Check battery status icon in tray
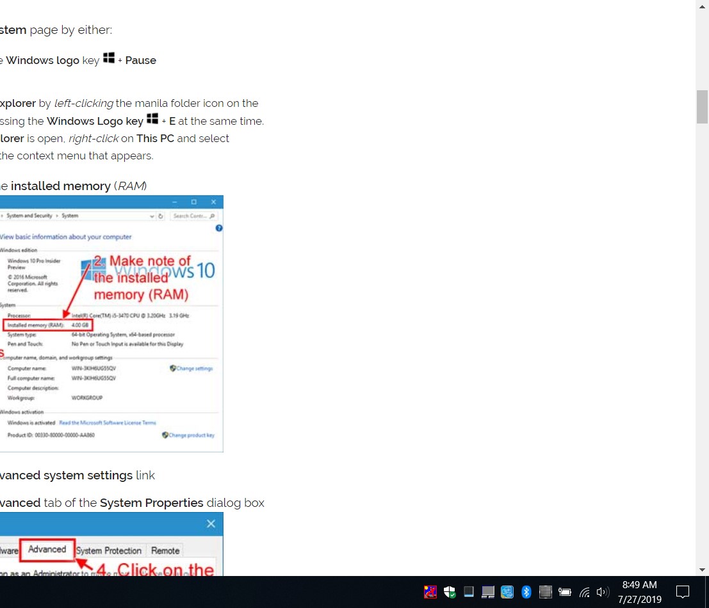This screenshot has height=608, width=709. pyautogui.click(x=564, y=592)
